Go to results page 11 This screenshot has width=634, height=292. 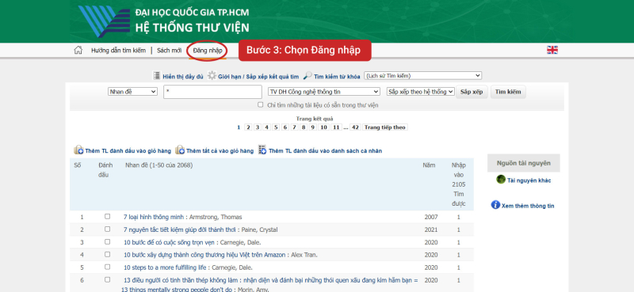pyautogui.click(x=336, y=127)
